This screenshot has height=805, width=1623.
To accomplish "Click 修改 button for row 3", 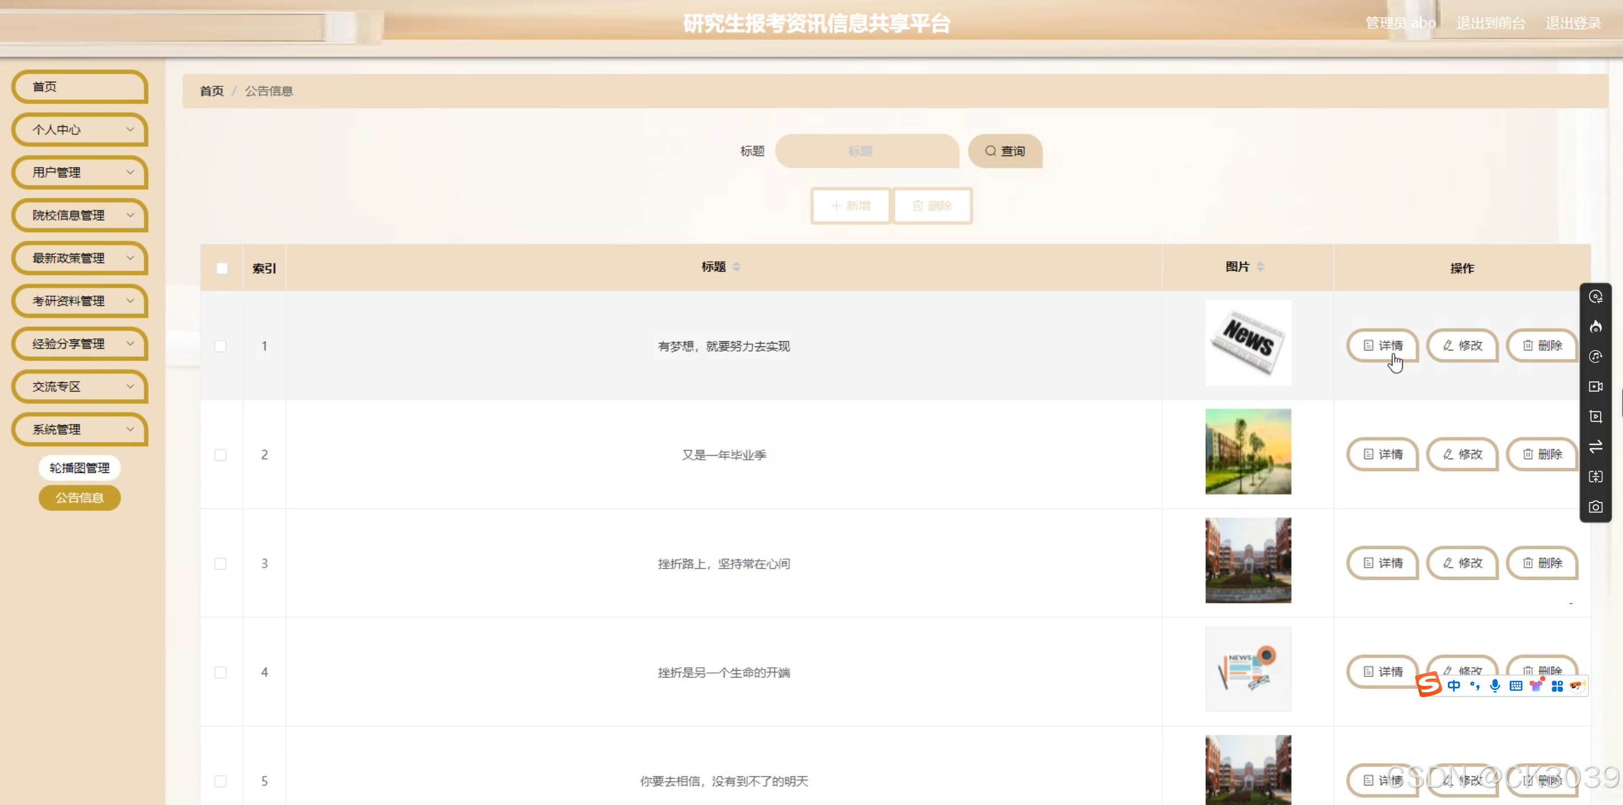I will pos(1462,563).
